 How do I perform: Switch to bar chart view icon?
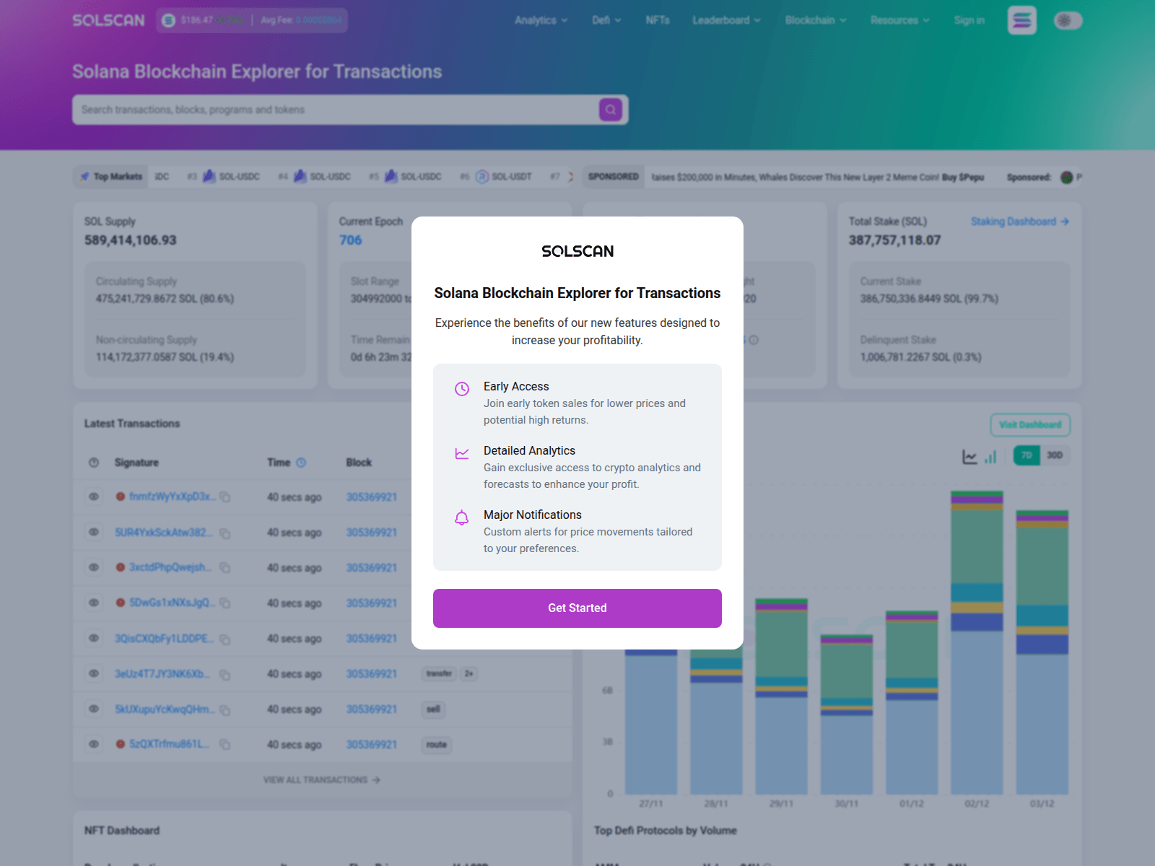tap(990, 457)
